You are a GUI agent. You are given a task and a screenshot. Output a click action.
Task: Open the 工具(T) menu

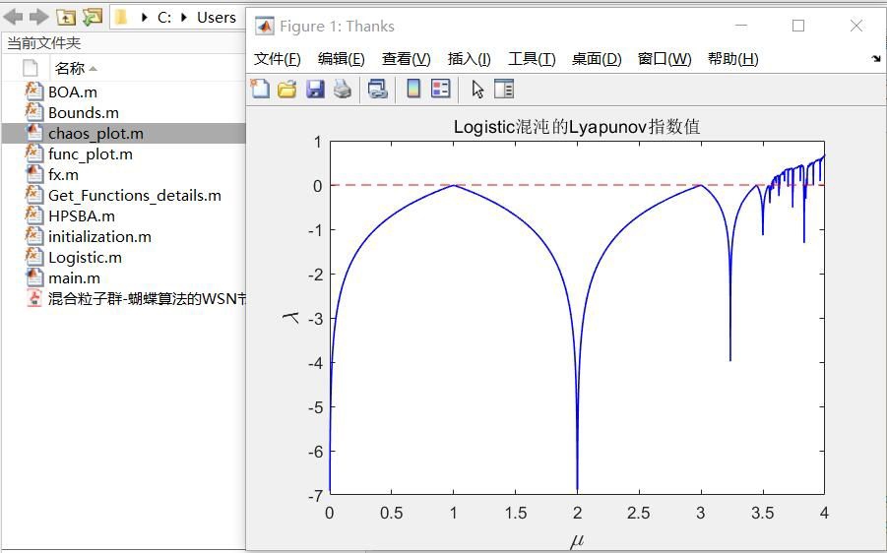pyautogui.click(x=532, y=59)
